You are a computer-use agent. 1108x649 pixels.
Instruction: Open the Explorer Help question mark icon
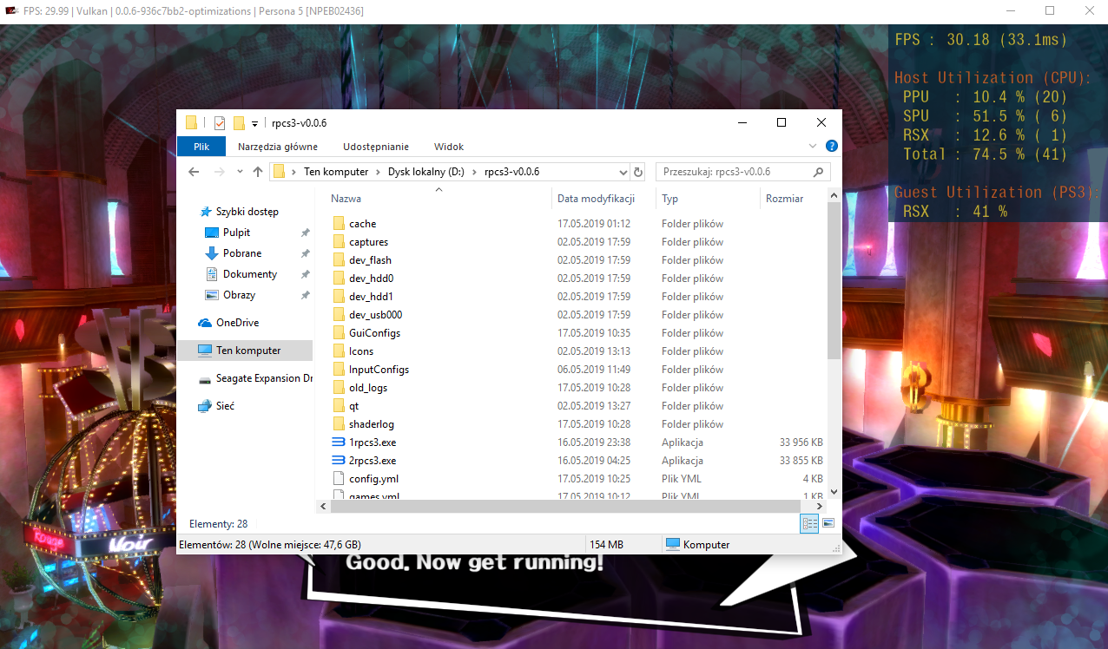(x=831, y=146)
